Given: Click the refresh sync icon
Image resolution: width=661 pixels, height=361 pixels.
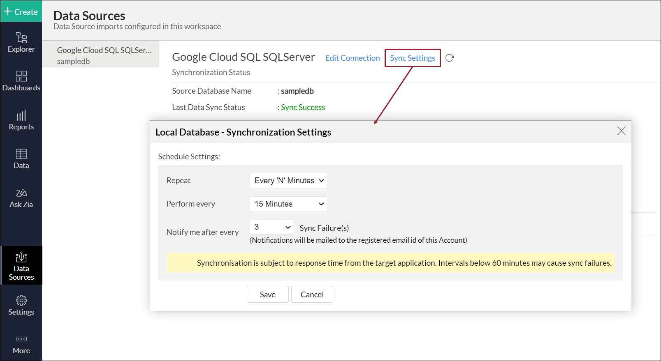Looking at the screenshot, I should 450,58.
